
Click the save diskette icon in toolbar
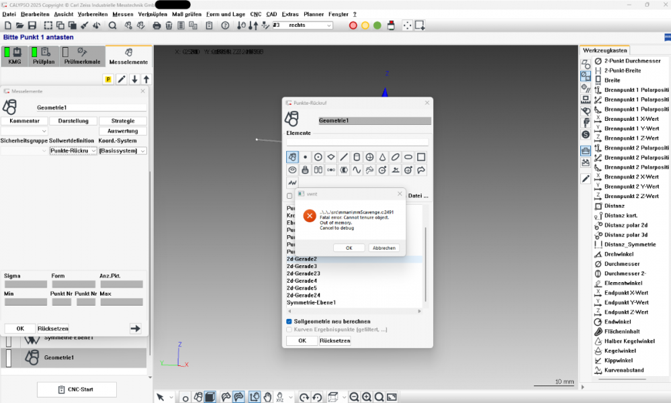pyautogui.click(x=32, y=26)
